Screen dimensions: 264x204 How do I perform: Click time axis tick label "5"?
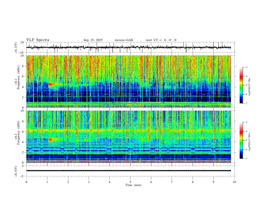[x=130, y=182]
